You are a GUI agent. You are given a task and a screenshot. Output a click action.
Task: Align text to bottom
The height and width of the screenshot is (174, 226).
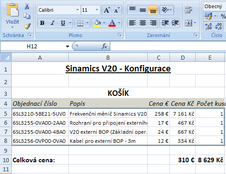pos(153,10)
